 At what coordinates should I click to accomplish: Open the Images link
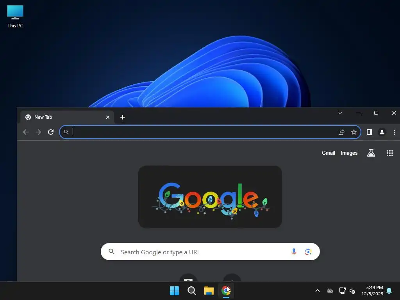(x=349, y=153)
